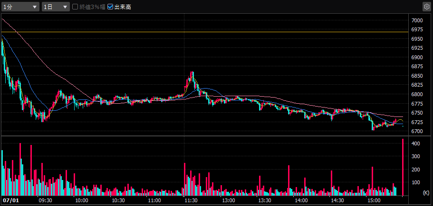Click the 14:30 time axis label
This screenshot has height=206, width=433.
pos(338,200)
